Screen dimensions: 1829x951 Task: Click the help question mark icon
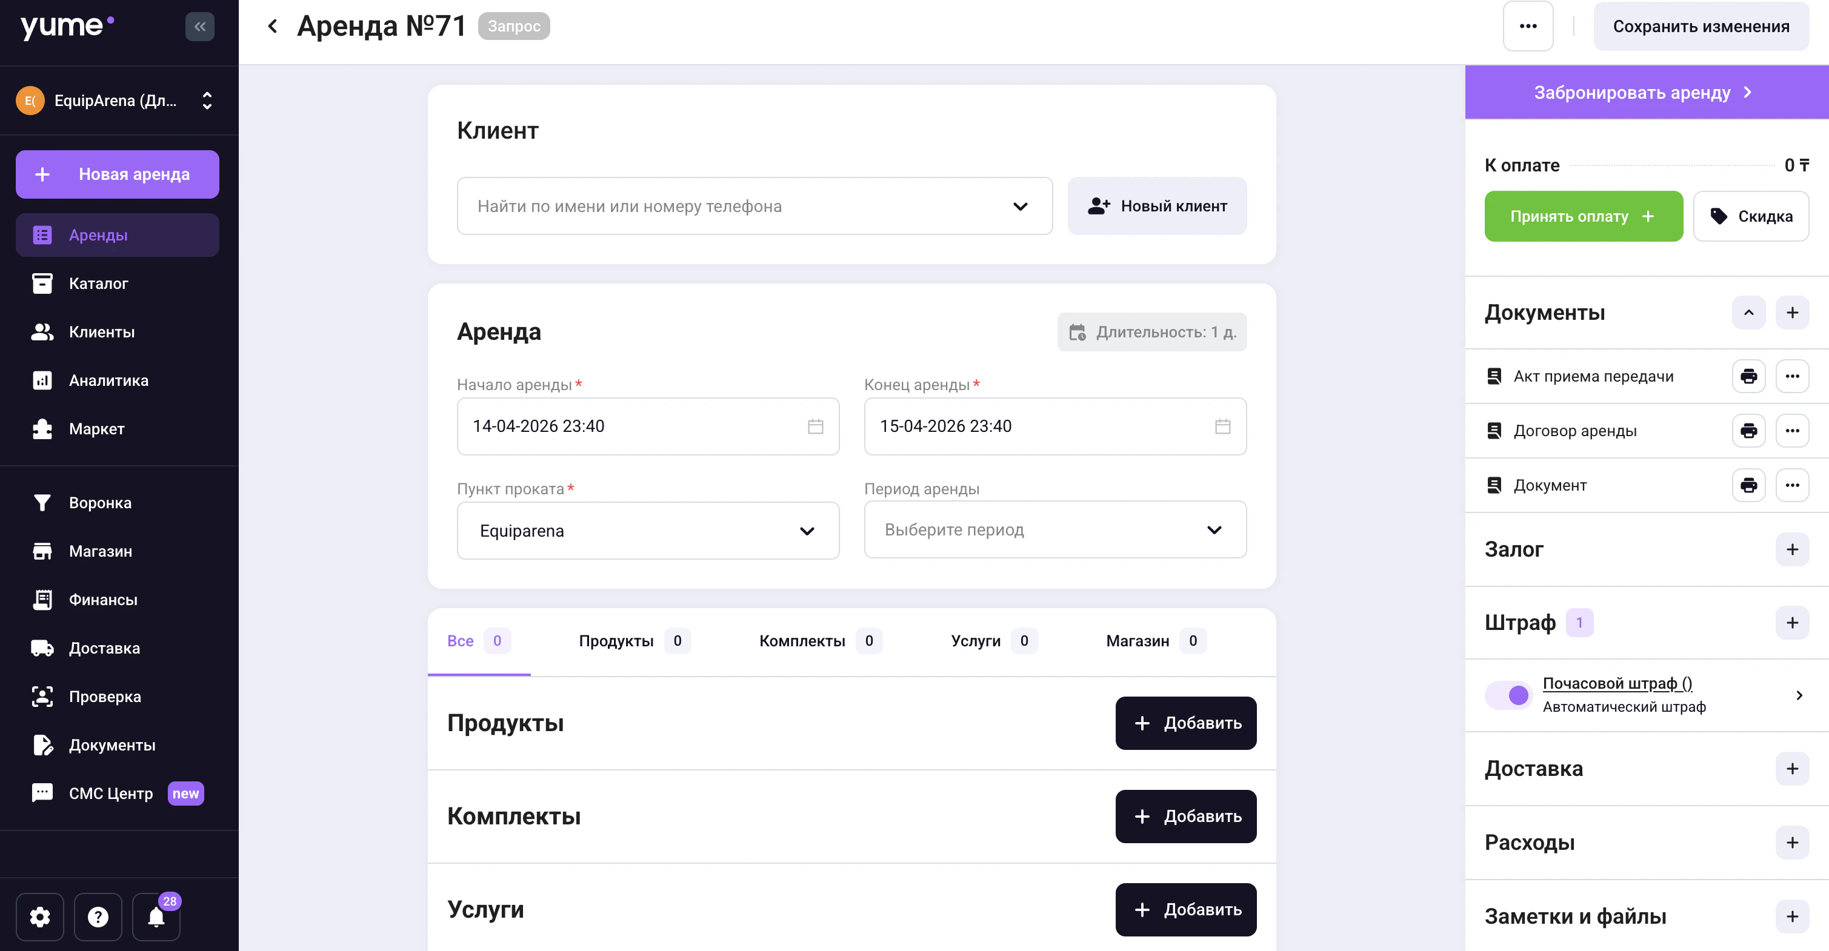click(x=98, y=917)
